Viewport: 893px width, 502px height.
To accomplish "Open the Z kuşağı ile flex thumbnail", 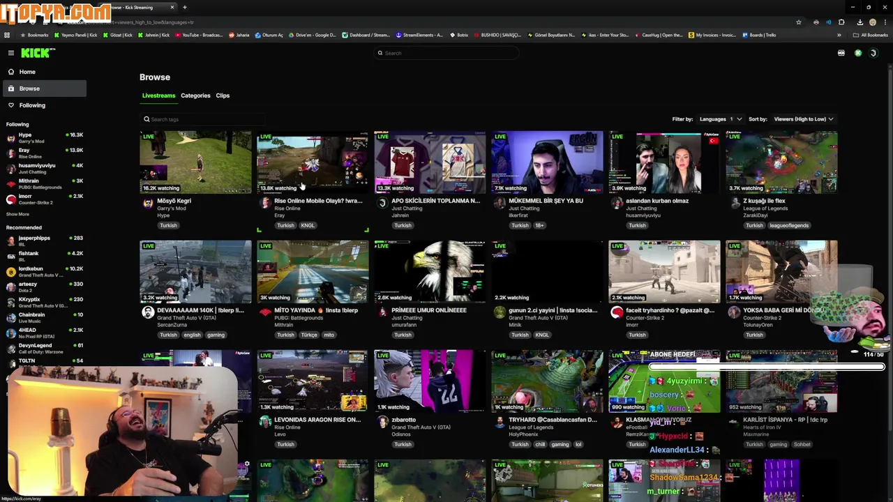I will point(781,162).
